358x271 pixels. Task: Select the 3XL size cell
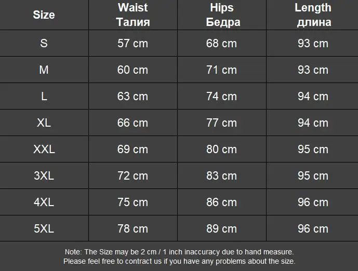pyautogui.click(x=44, y=175)
